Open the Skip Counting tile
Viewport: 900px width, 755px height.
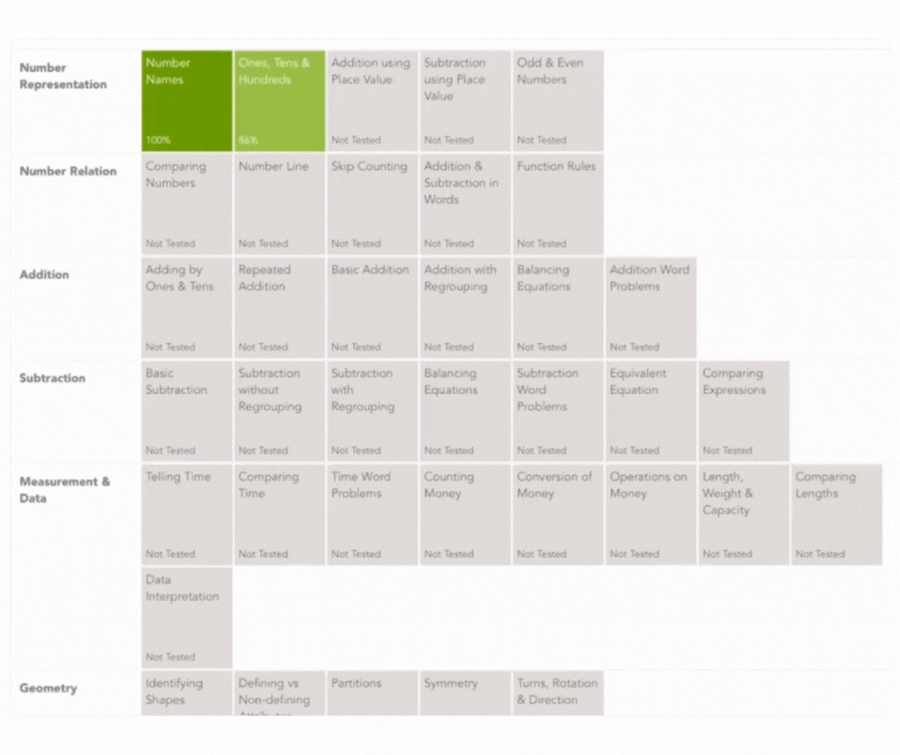pos(372,204)
